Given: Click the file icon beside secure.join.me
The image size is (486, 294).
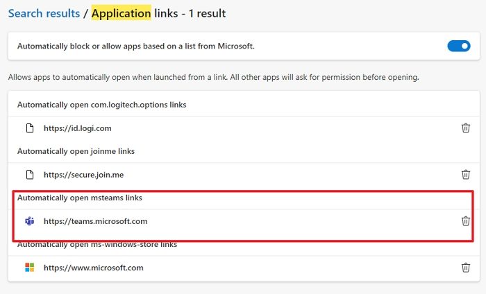Looking at the screenshot, I should [29, 175].
